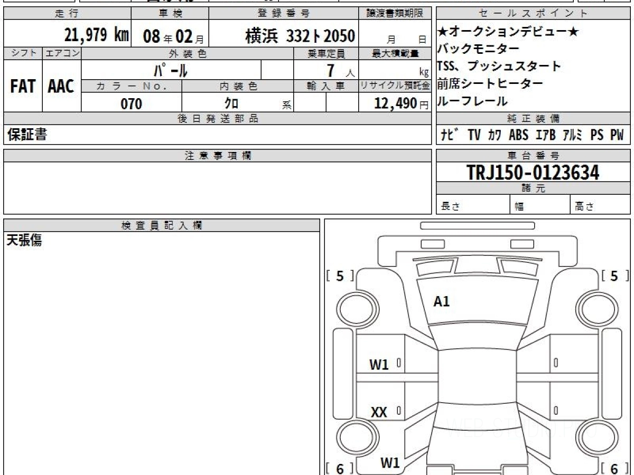
Task: Click the シフト header cell
Action: tap(23, 53)
